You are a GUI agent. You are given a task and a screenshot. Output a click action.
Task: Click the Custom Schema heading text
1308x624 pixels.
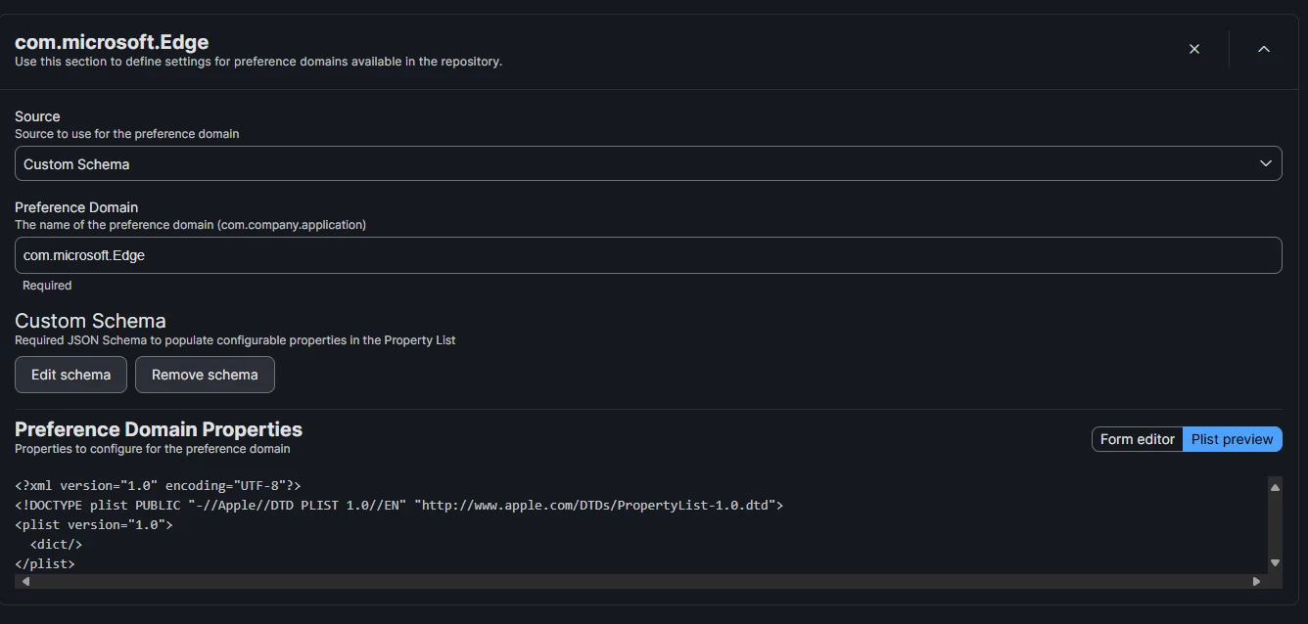(x=90, y=321)
